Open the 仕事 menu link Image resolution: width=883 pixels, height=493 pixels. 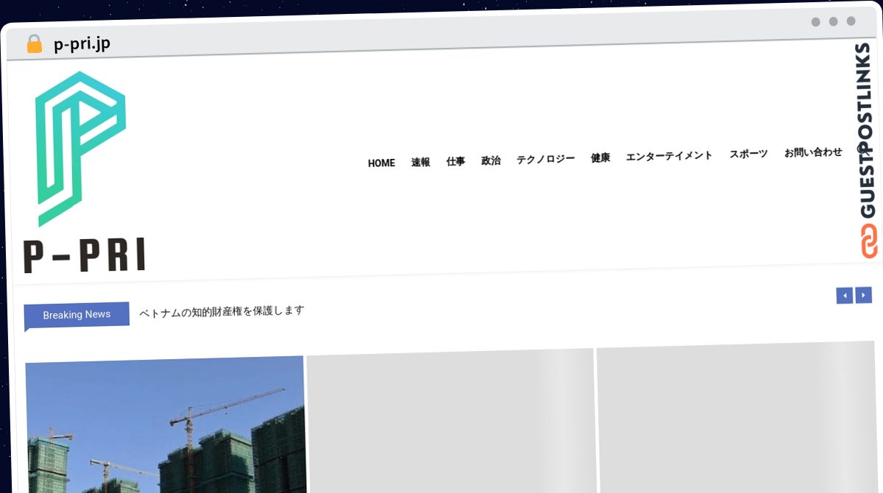pos(455,162)
